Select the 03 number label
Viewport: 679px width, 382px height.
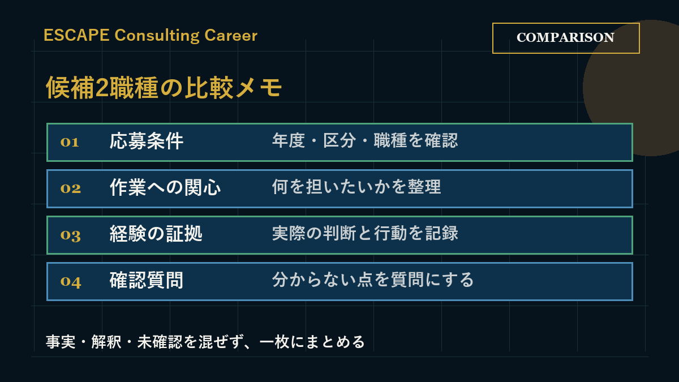click(71, 235)
